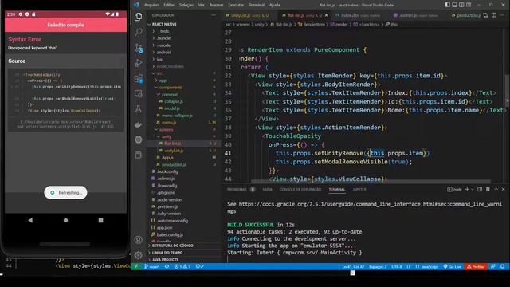Click the split editor right icon

pos(494,15)
